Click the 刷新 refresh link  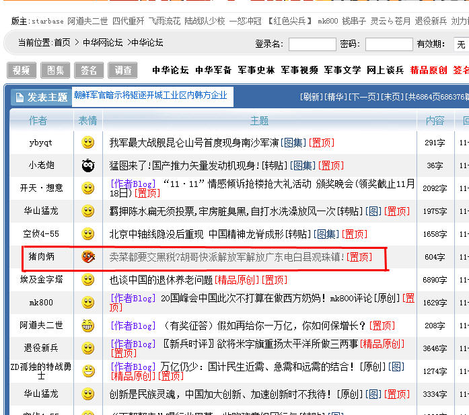click(x=311, y=98)
